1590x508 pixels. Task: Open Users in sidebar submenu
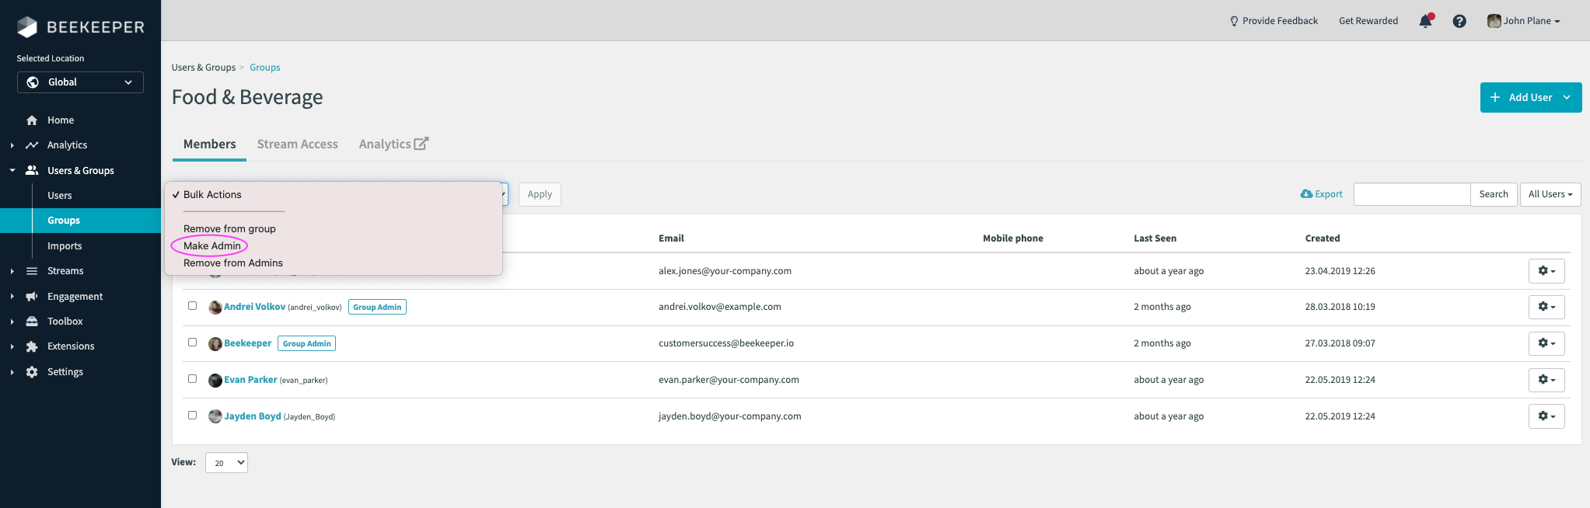click(x=60, y=196)
